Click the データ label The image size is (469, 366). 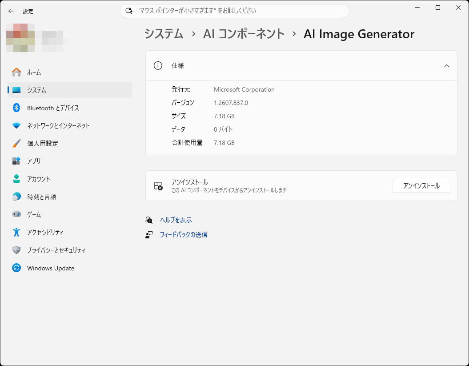(178, 129)
